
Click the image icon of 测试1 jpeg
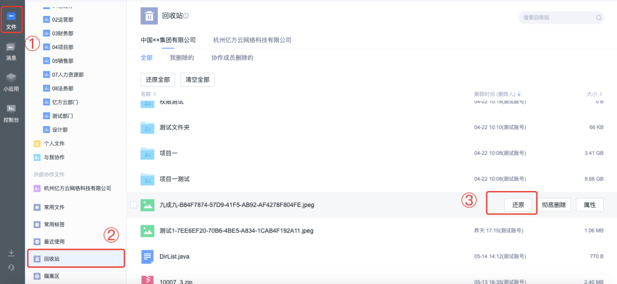147,230
